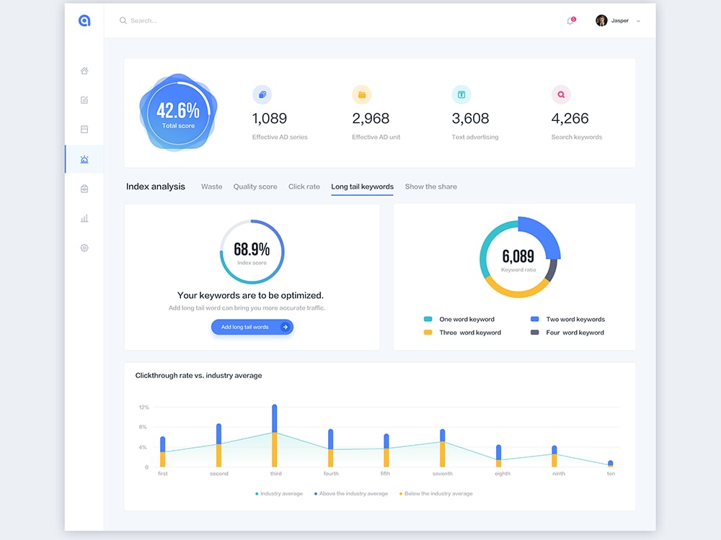
Task: Click the Add long tail words button
Action: coord(252,327)
